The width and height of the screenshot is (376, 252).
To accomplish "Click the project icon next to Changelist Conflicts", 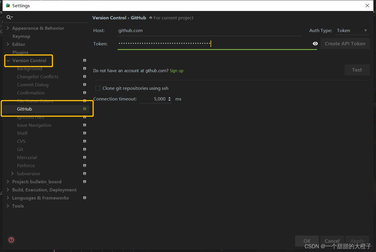I will pos(85,76).
